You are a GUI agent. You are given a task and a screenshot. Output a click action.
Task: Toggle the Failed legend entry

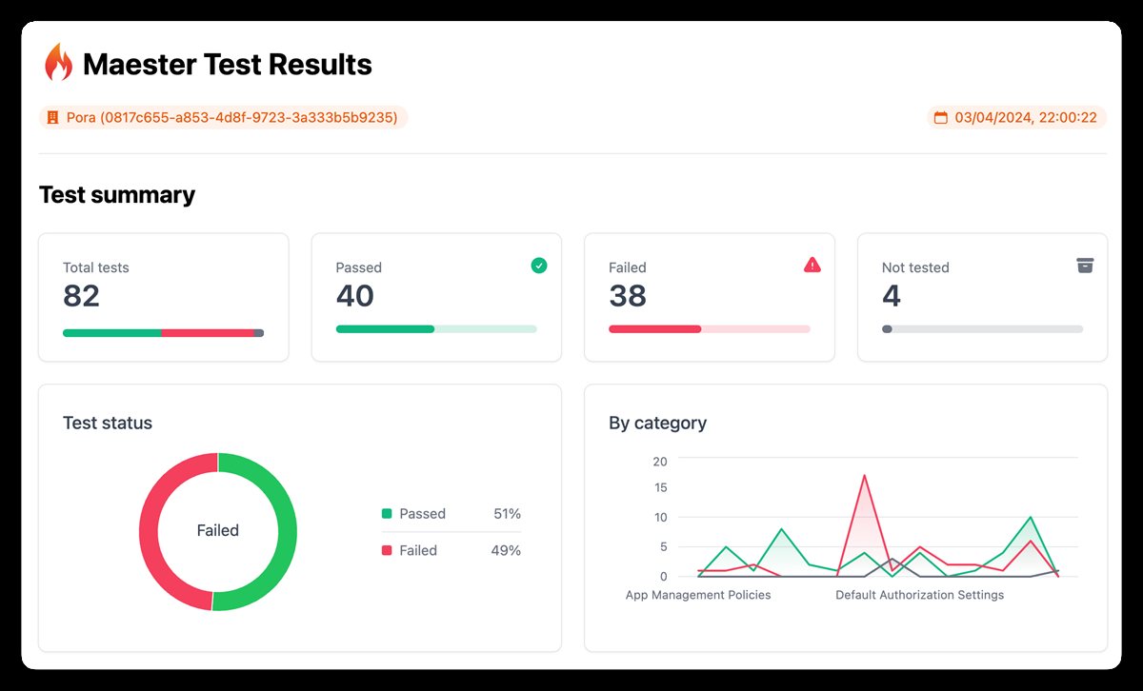419,550
